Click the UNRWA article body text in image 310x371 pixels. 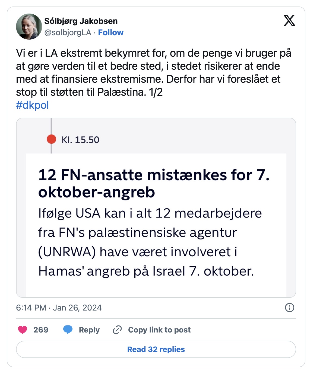(x=150, y=242)
